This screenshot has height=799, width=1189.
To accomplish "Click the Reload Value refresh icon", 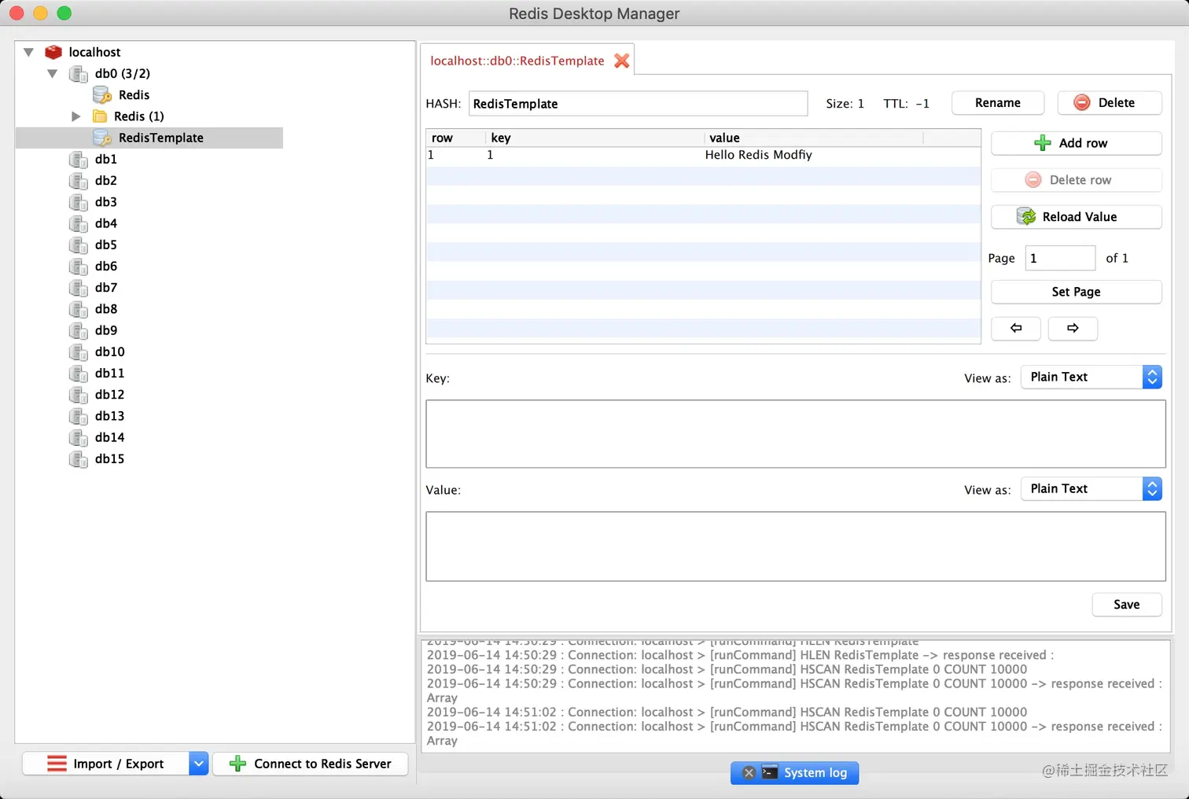I will point(1026,217).
